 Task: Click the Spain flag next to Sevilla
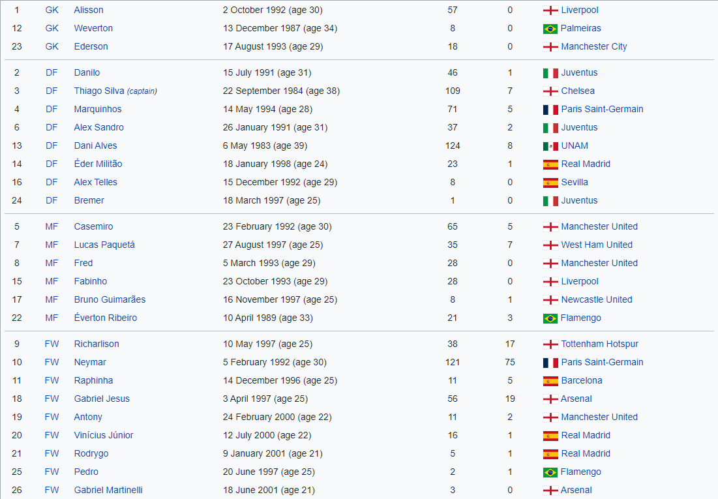pyautogui.click(x=550, y=183)
